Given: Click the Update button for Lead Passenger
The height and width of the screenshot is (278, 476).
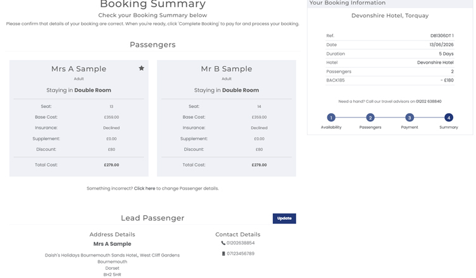Looking at the screenshot, I should tap(284, 218).
